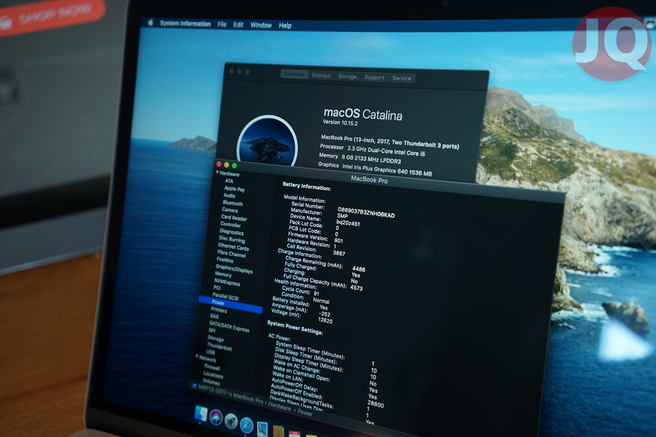Select Overview tab in About This Mac
Screen dimensions: 656x437
coord(294,75)
